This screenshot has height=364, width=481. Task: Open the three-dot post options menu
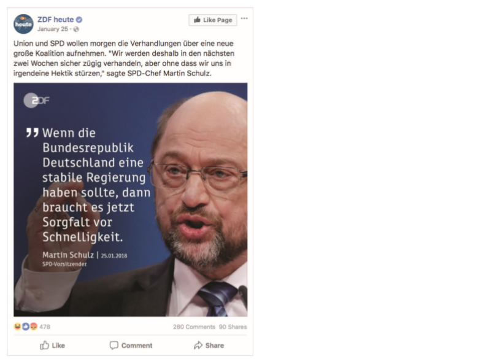pos(244,18)
